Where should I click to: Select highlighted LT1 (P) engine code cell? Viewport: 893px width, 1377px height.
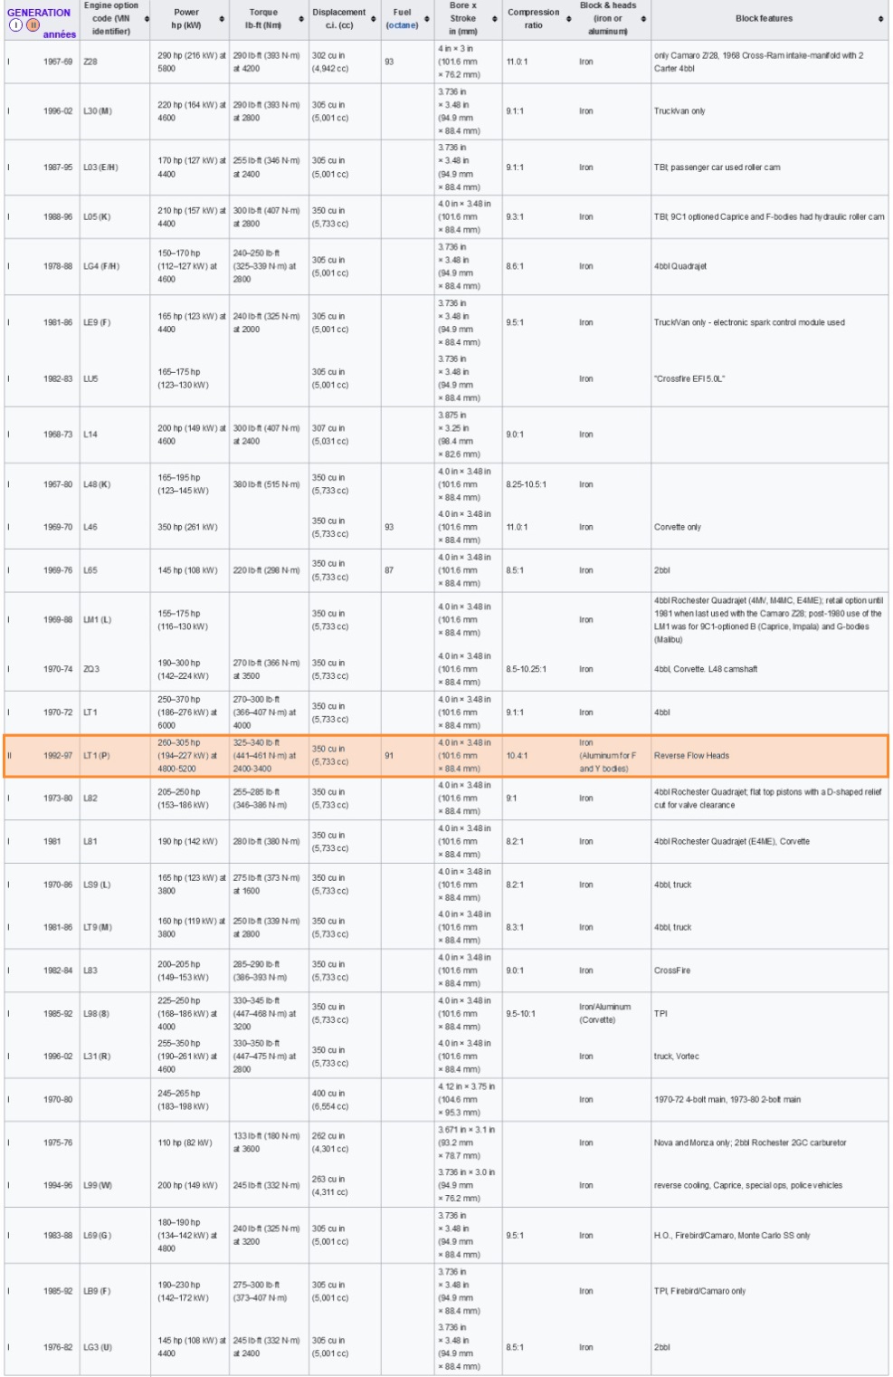pos(97,756)
